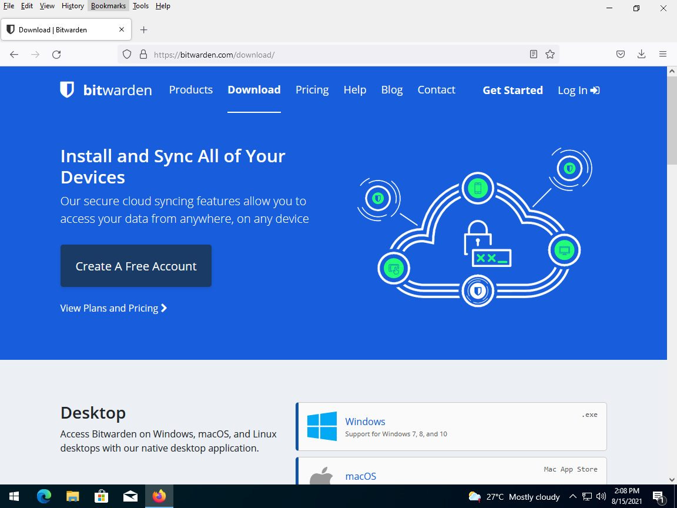Open the Edit menu

click(x=27, y=6)
